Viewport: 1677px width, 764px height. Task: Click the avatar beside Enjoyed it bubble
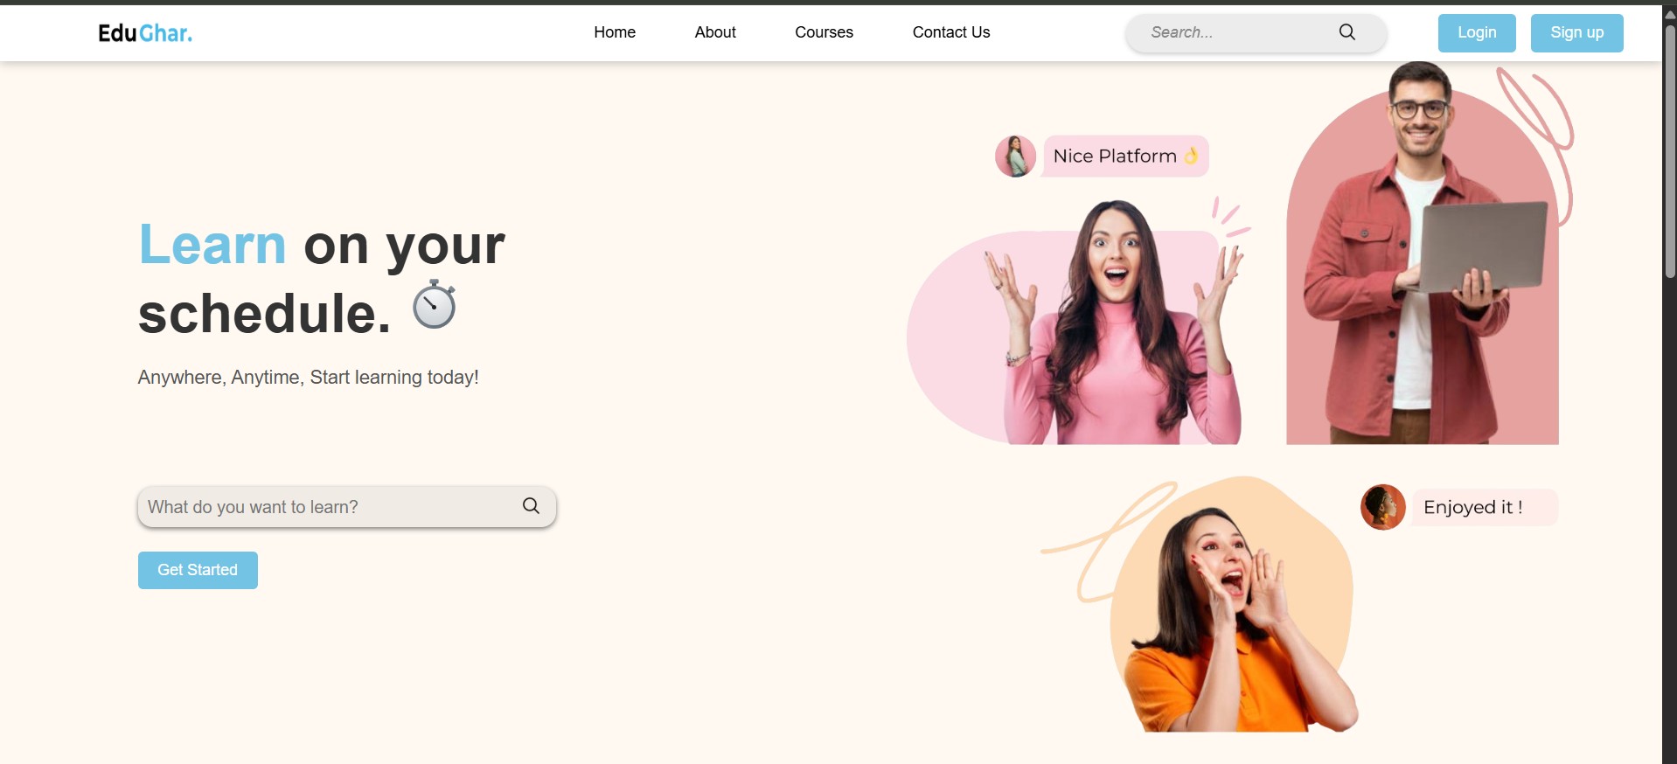1382,507
